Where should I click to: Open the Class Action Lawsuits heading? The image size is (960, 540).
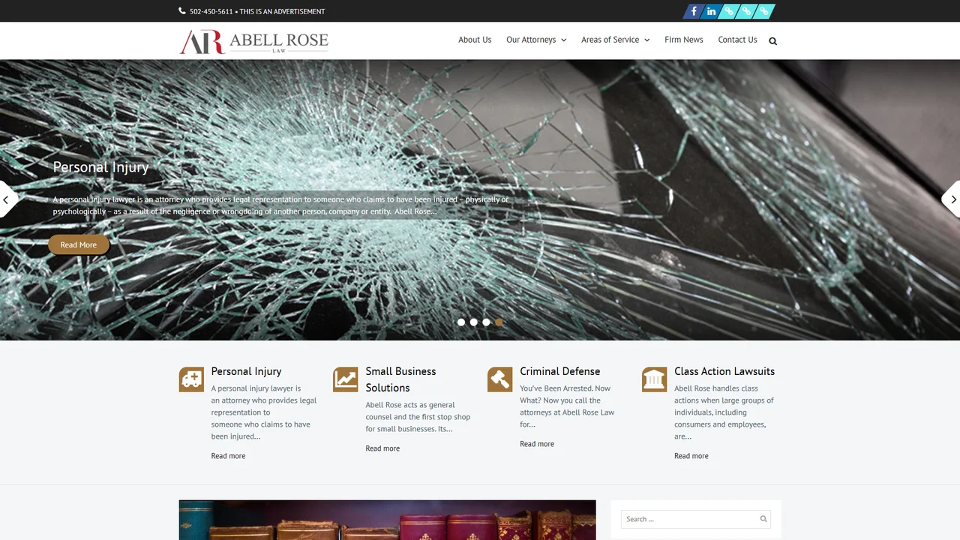[x=724, y=371]
